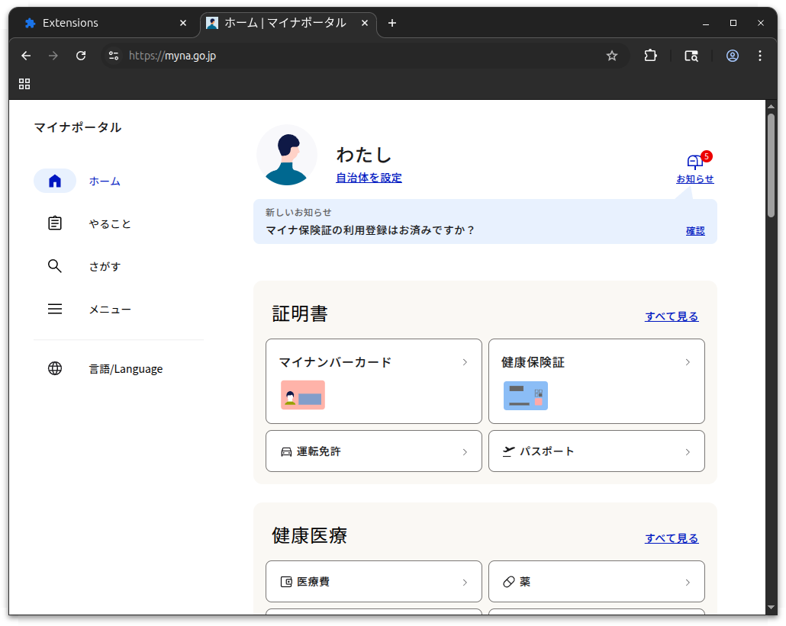This screenshot has height=626, width=786.
Task: Open the 自治体を設定 link
Action: tap(369, 178)
